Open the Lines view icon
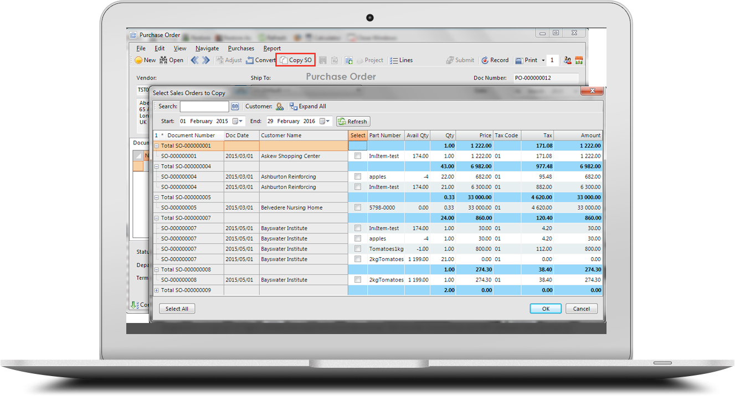735x396 pixels. pyautogui.click(x=394, y=60)
